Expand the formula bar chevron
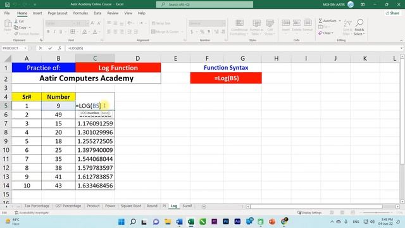Screen dimensions: 405x228 (401, 48)
